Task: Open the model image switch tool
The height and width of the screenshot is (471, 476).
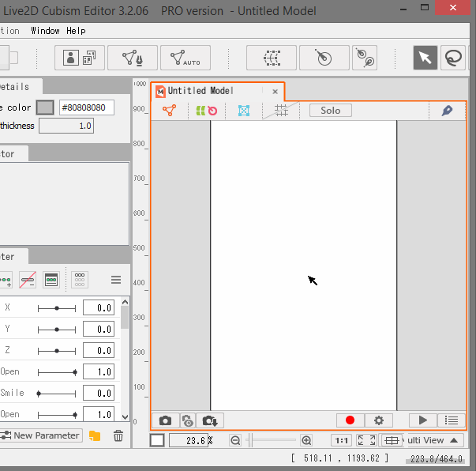Action: 80,58
